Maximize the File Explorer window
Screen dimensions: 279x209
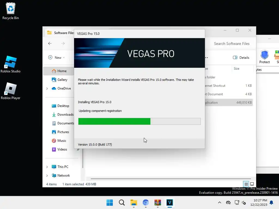[237, 30]
